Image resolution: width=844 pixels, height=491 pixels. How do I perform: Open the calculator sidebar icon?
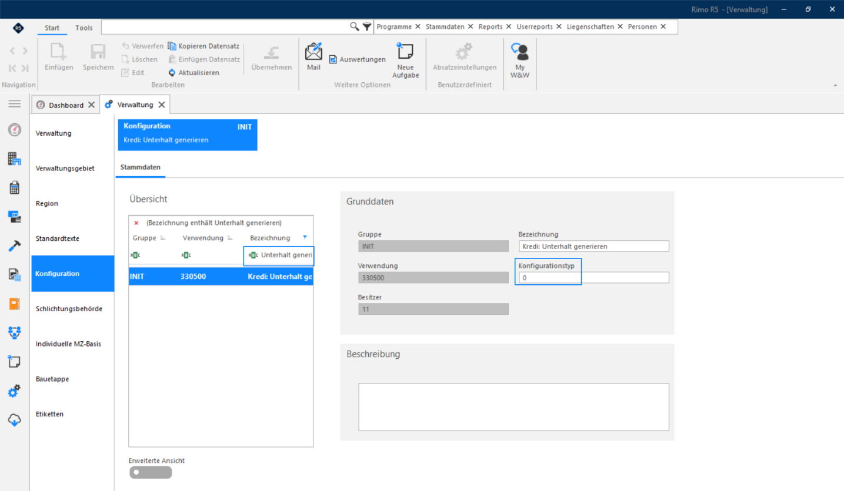[x=15, y=187]
